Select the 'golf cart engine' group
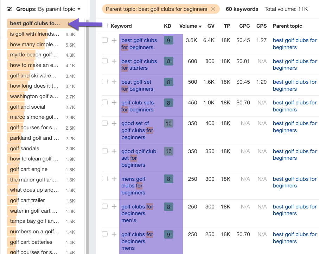 click(x=42, y=169)
